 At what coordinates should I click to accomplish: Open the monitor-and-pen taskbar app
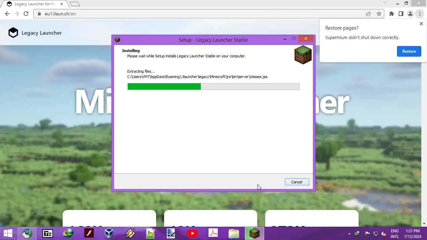point(171,233)
